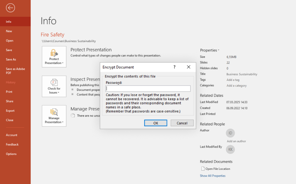
Task: Close the Encrypt Document dialog with X
Action: [189, 67]
